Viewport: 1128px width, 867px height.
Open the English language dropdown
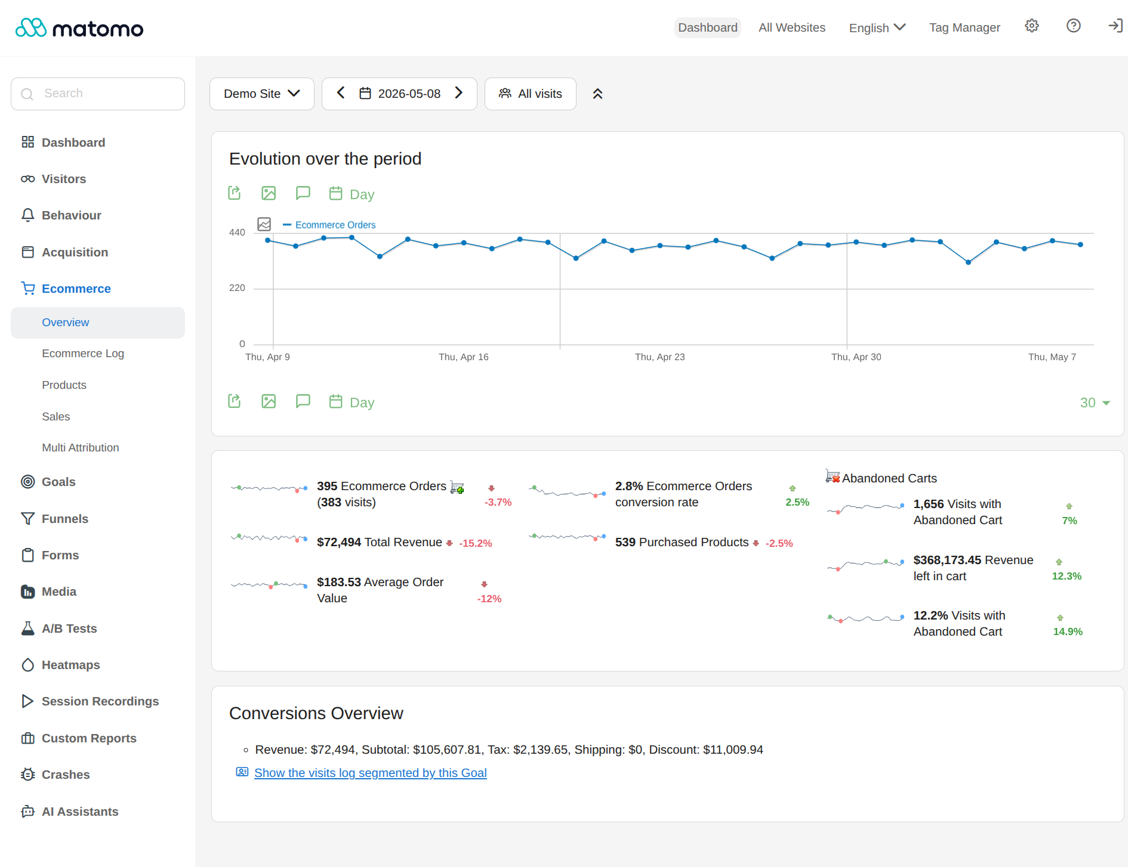pos(877,27)
